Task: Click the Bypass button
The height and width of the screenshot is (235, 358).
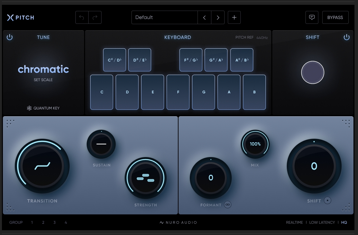Action: click(x=335, y=18)
